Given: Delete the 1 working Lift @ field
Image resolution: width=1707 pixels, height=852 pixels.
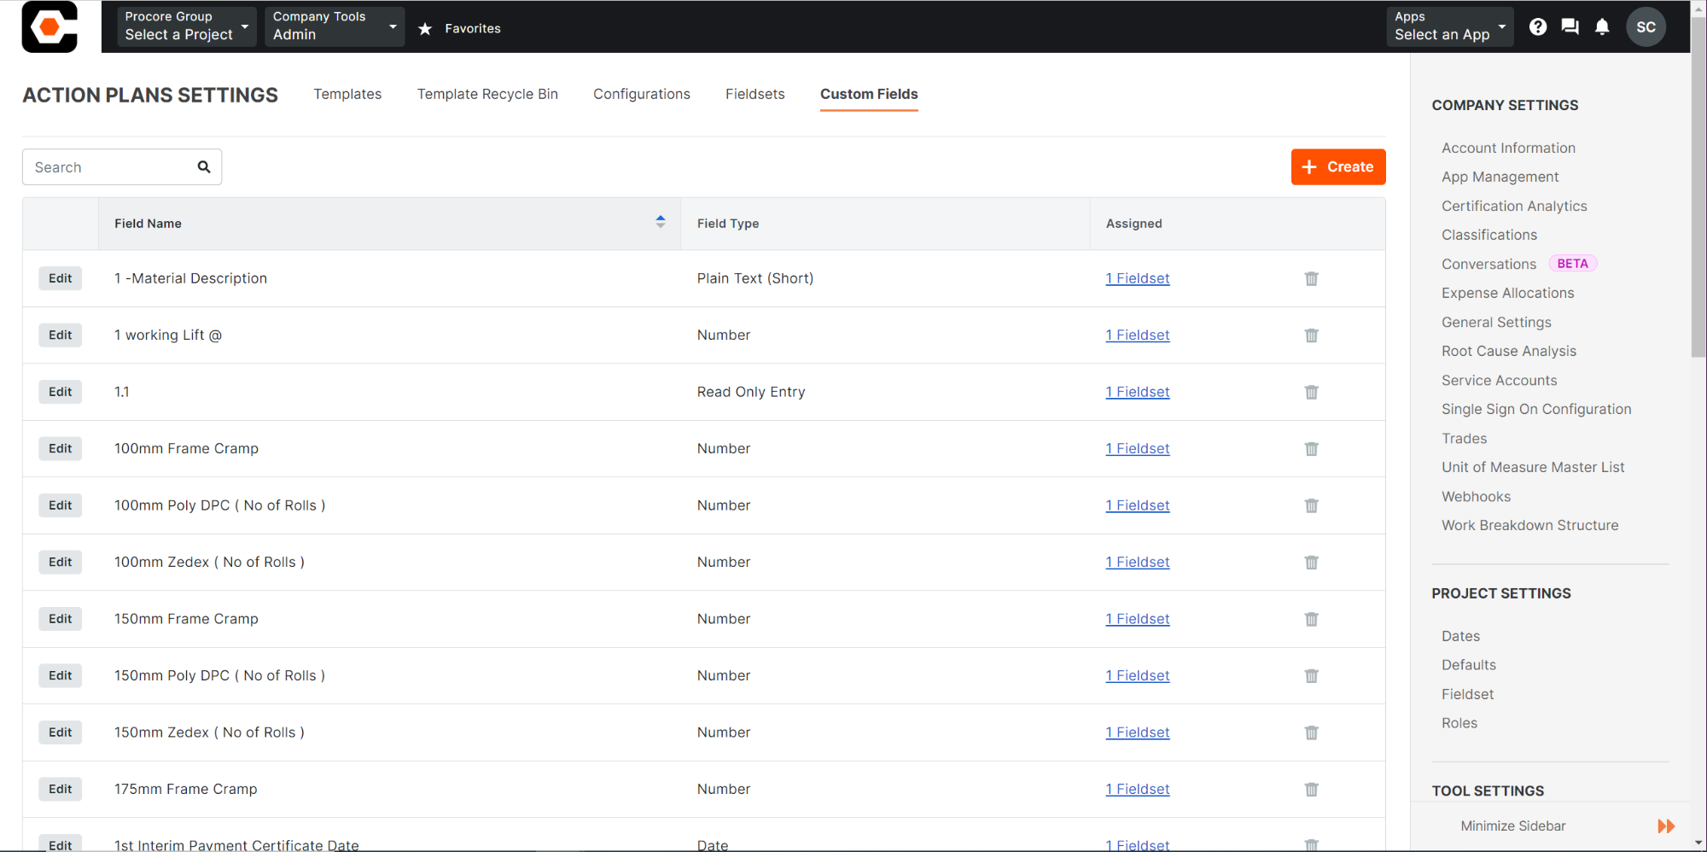Looking at the screenshot, I should tap(1311, 336).
